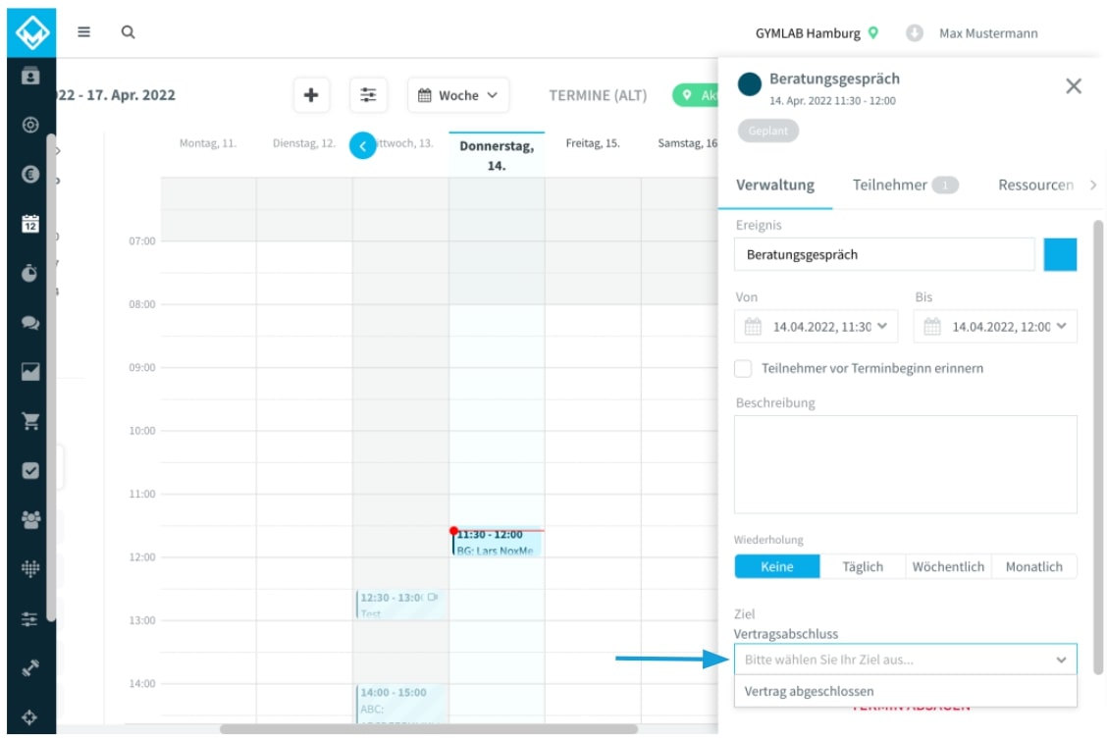Open the Woche view dropdown

point(458,95)
